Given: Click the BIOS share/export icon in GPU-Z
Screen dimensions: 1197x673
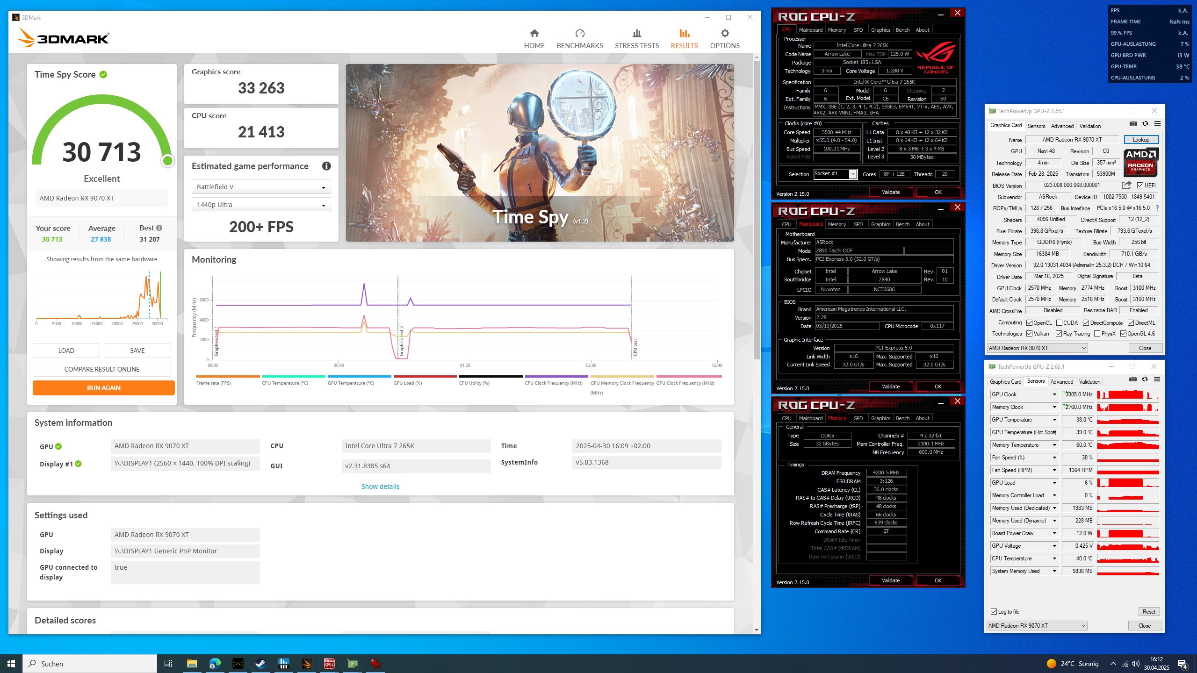Looking at the screenshot, I should (x=1126, y=185).
